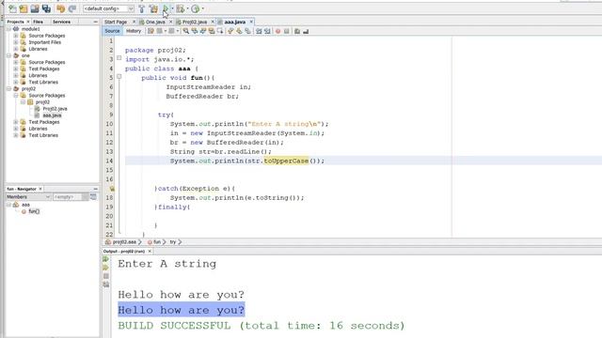
Task: Collapse the one project node
Action: click(x=8, y=55)
